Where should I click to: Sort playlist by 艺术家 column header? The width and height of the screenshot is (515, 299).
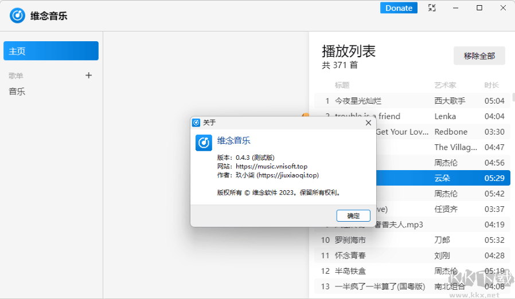pyautogui.click(x=445, y=85)
